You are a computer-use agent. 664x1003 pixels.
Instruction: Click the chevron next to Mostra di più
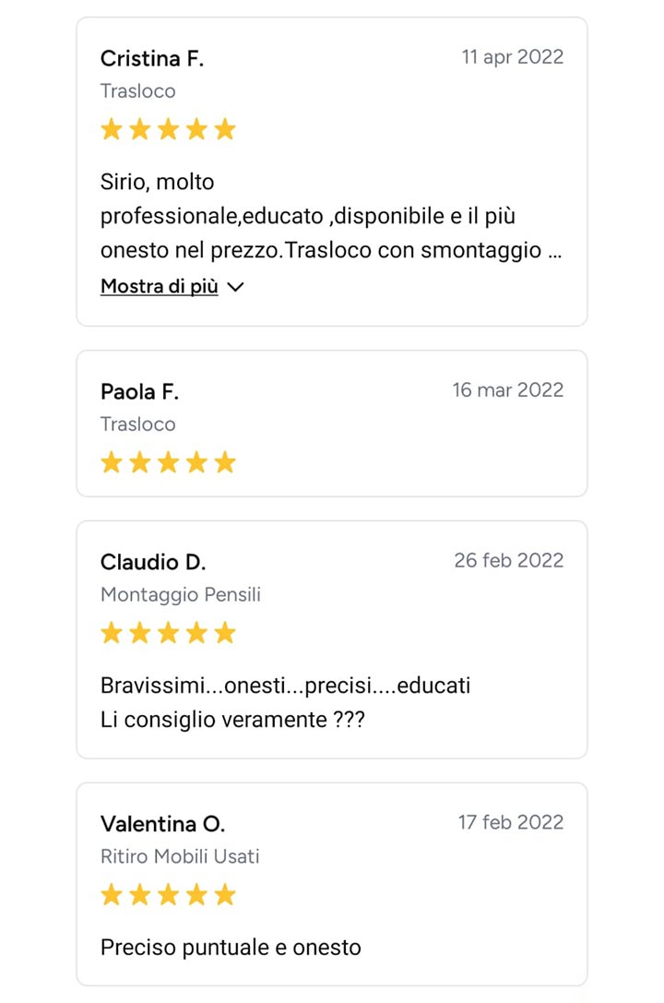click(236, 287)
